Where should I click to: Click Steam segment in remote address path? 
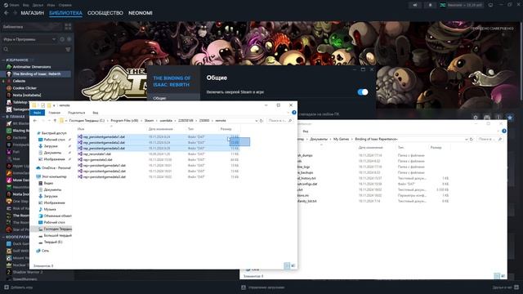(x=149, y=121)
